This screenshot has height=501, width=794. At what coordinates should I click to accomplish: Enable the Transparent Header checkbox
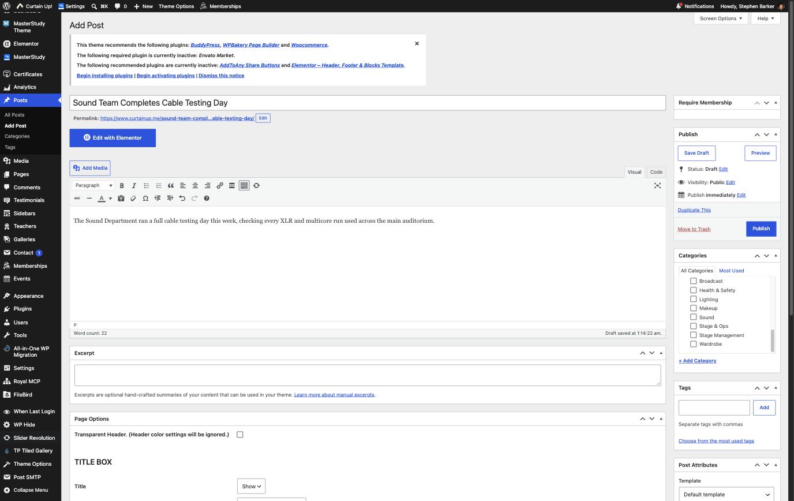pyautogui.click(x=240, y=435)
